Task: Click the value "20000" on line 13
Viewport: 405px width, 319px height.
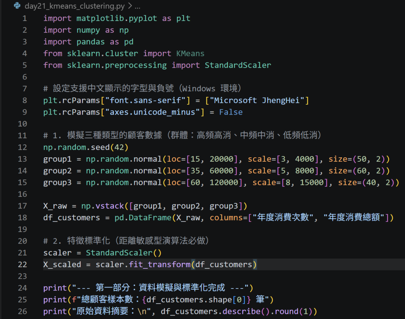Action: tap(221, 159)
